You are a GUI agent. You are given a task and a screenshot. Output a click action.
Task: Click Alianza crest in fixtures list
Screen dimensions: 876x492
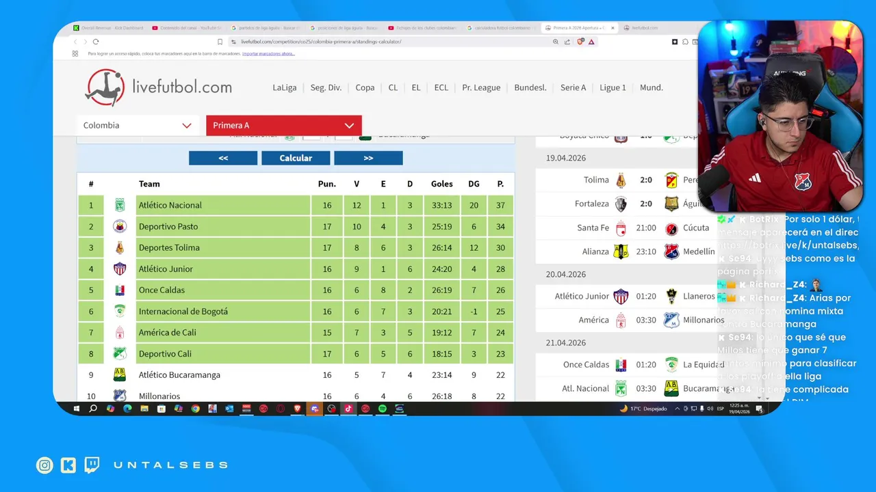(621, 251)
